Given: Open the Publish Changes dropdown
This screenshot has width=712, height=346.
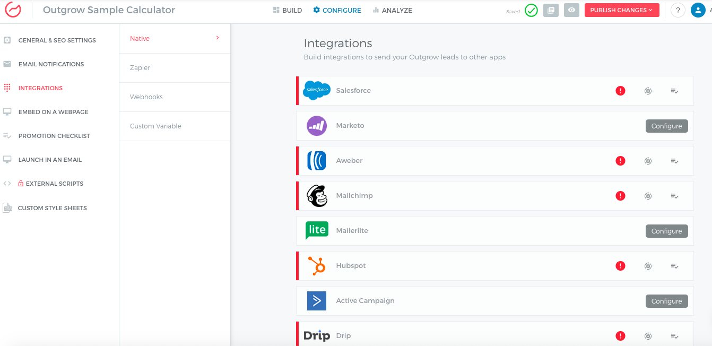Looking at the screenshot, I should (622, 10).
